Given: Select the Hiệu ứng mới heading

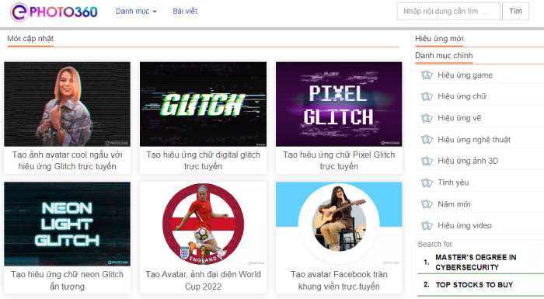Looking at the screenshot, I should [439, 39].
